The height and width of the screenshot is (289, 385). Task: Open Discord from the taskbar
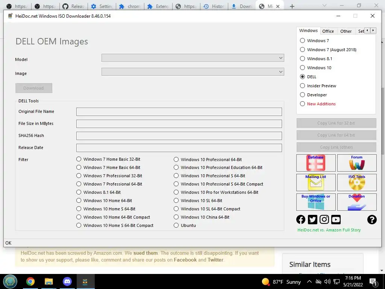[67, 281]
